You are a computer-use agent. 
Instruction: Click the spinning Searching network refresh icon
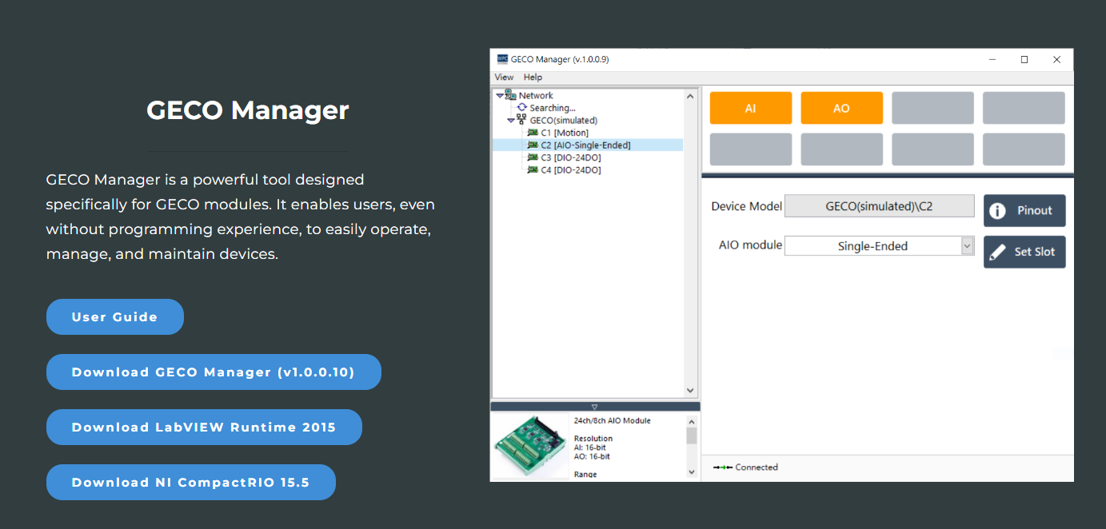tap(522, 107)
